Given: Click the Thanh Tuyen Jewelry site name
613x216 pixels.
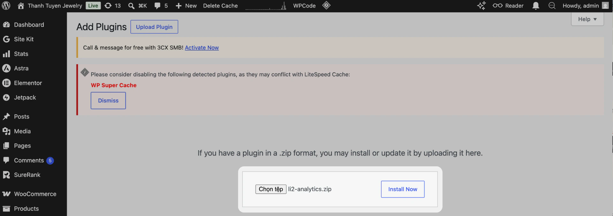Looking at the screenshot, I should [55, 6].
